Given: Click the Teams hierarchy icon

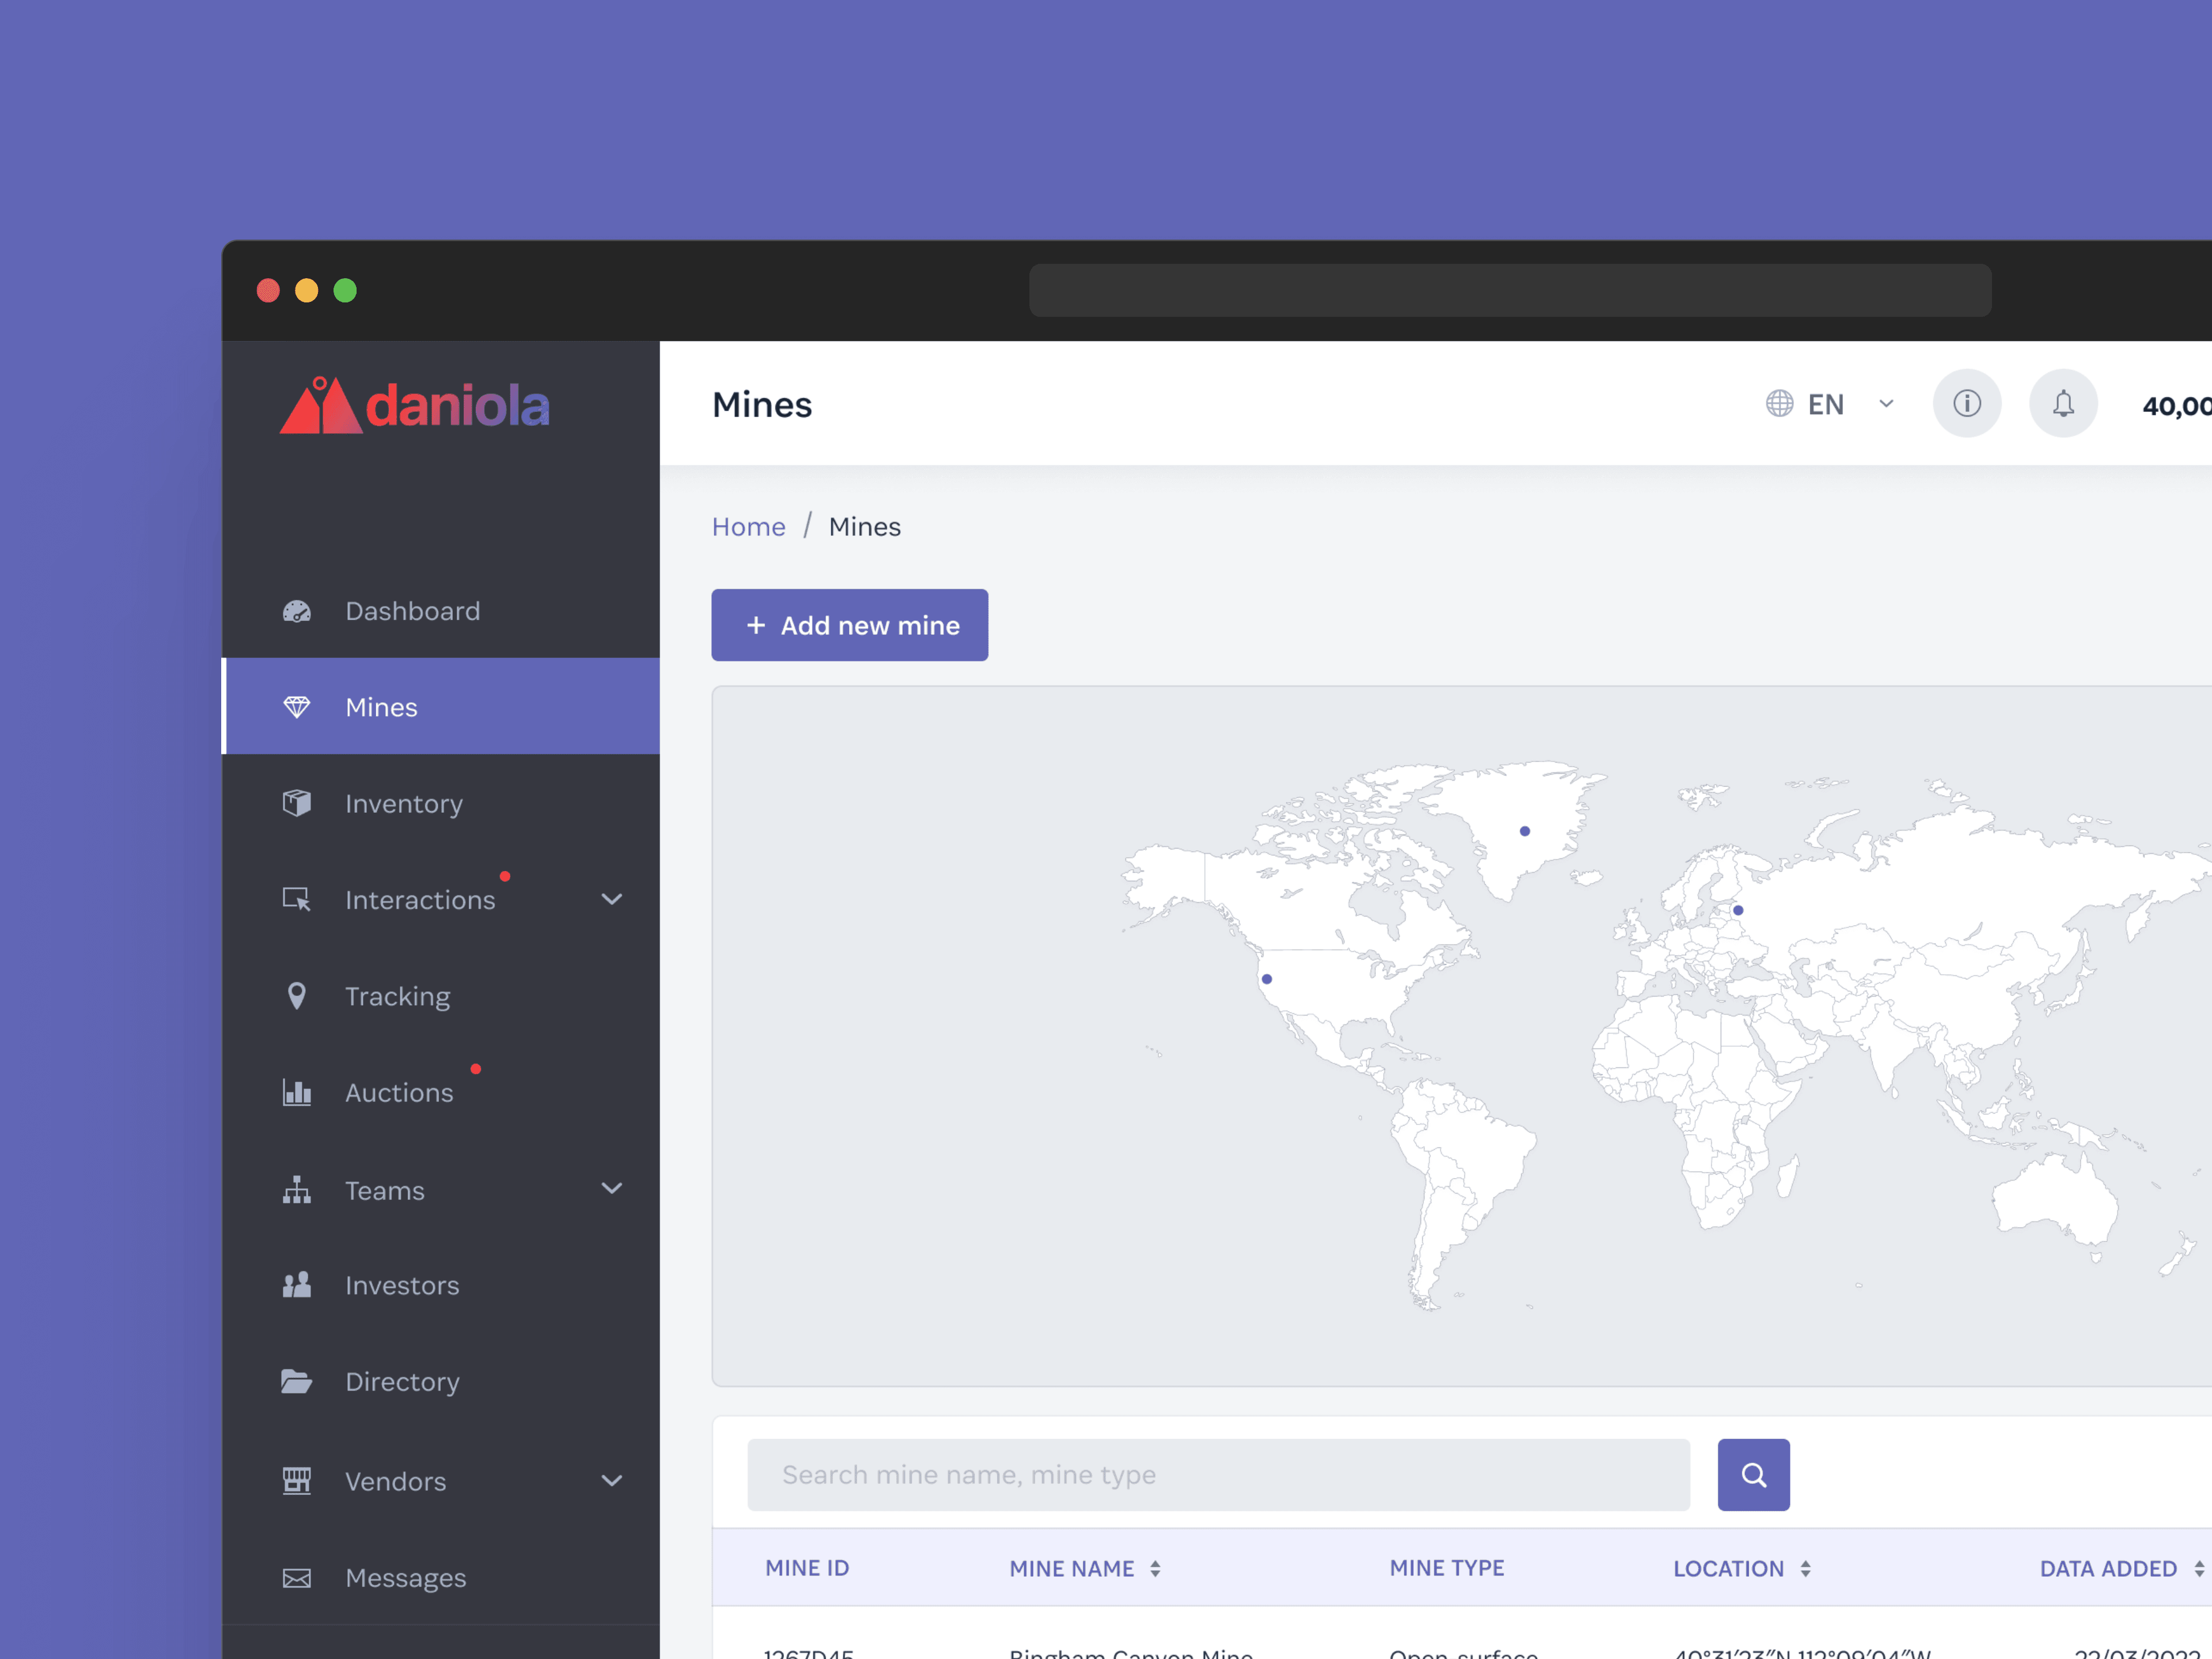Looking at the screenshot, I should (x=297, y=1189).
